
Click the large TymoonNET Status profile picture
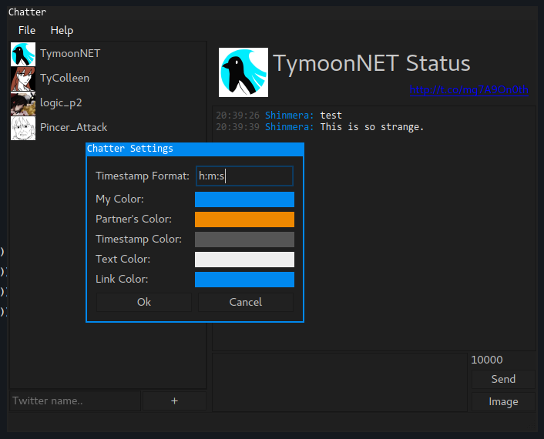243,72
